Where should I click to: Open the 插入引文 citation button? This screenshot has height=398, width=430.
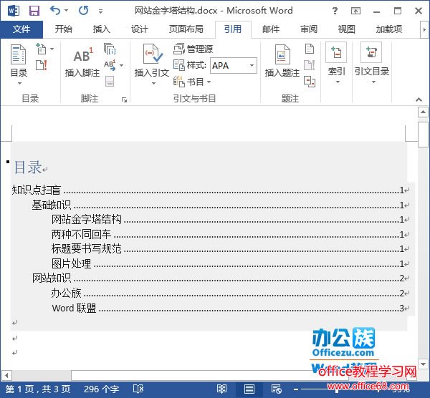tap(152, 60)
